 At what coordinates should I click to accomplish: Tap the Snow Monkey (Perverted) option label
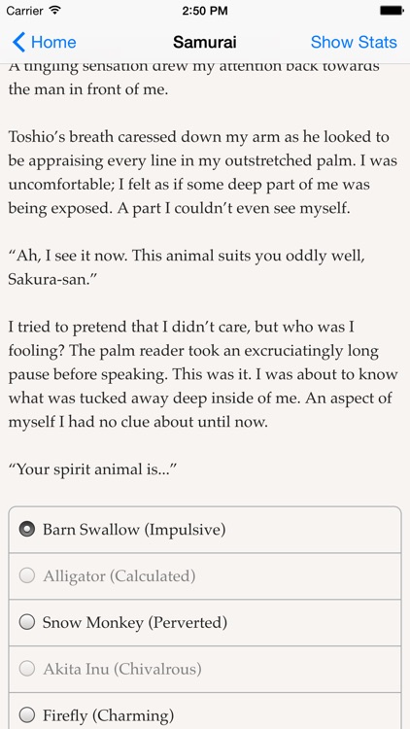point(135,622)
